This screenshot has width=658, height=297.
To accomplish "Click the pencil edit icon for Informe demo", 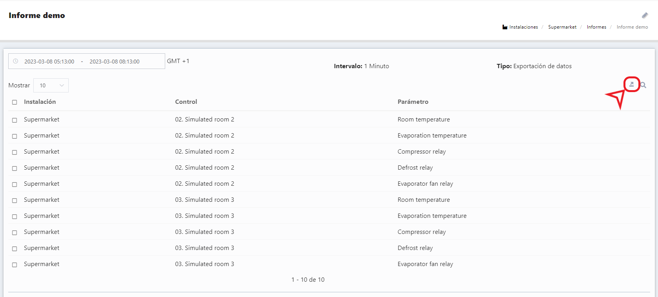I will pos(645,15).
